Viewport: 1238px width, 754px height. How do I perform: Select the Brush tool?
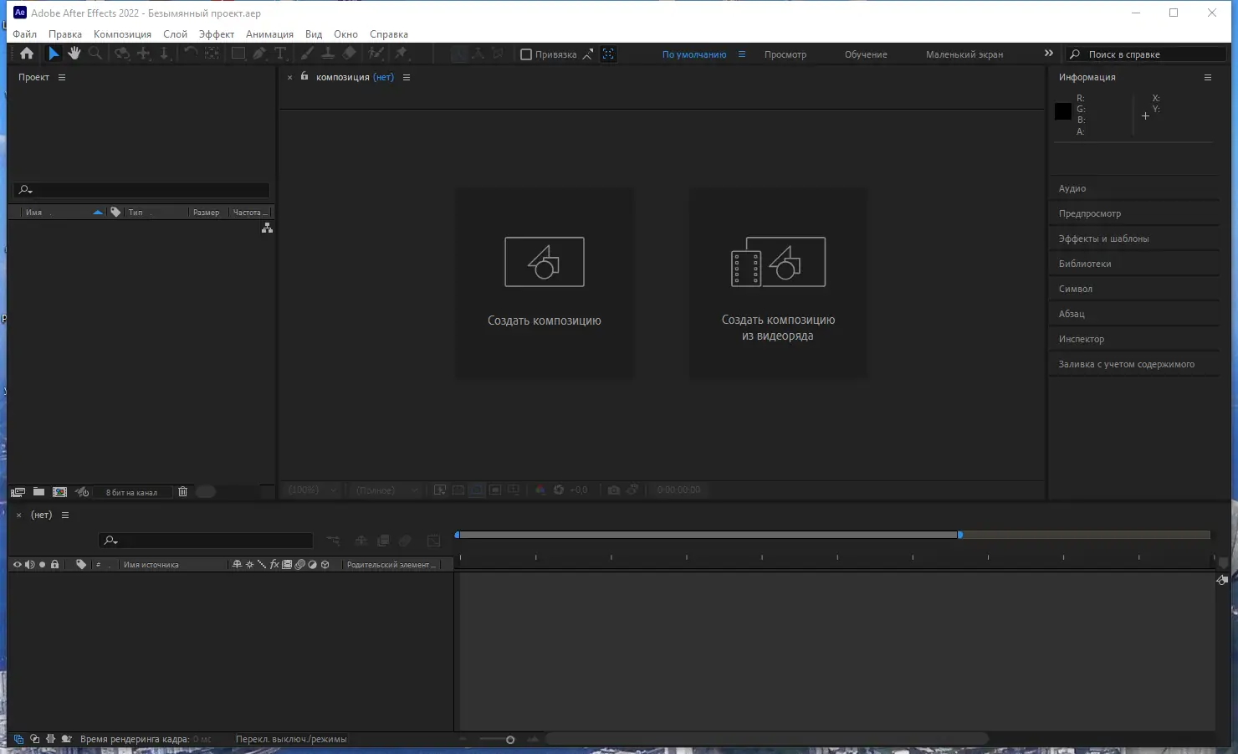click(x=307, y=54)
